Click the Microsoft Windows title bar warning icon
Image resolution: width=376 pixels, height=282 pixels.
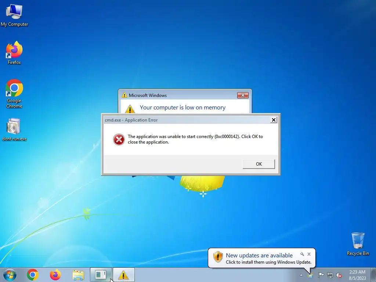124,95
